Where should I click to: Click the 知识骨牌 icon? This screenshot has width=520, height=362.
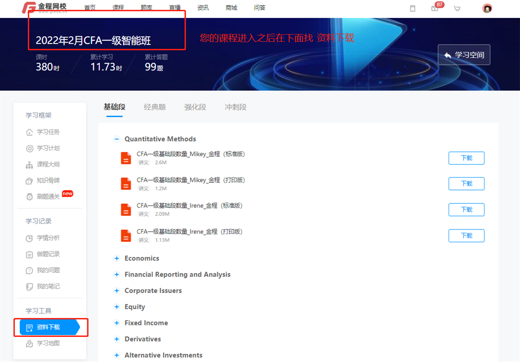(x=30, y=181)
